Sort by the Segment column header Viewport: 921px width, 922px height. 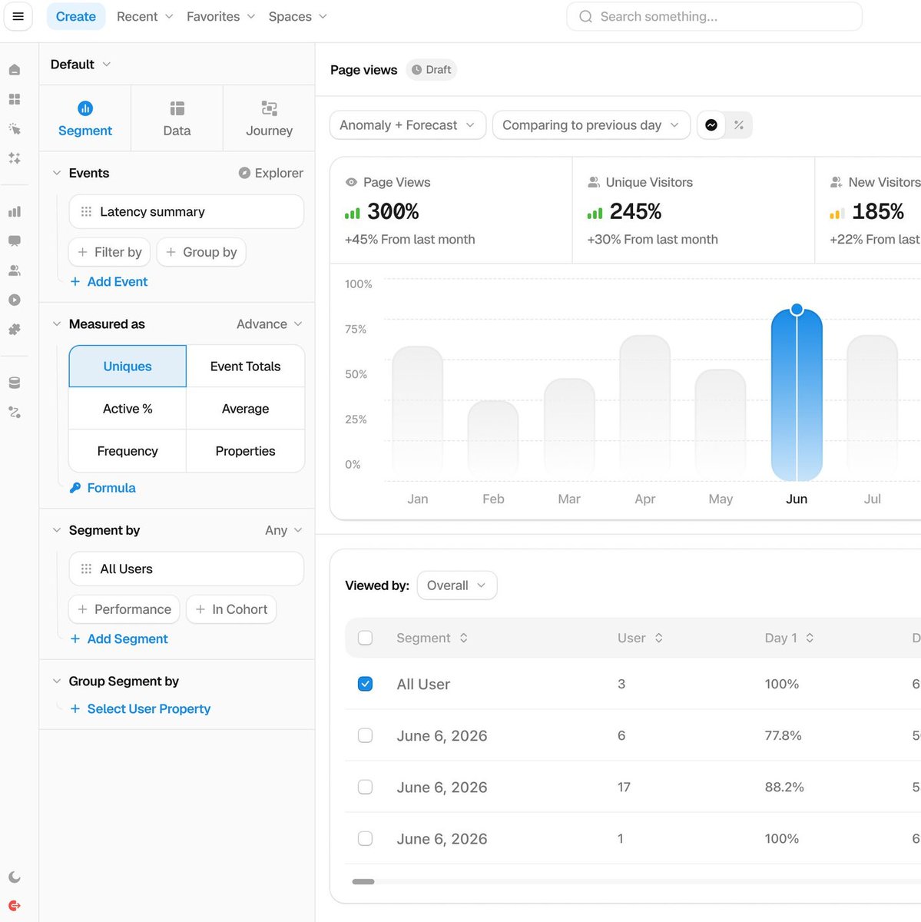432,638
